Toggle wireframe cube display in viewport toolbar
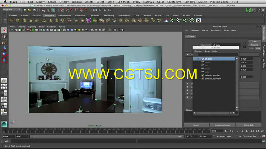Viewport: 266px width, 149px height. click(65, 30)
